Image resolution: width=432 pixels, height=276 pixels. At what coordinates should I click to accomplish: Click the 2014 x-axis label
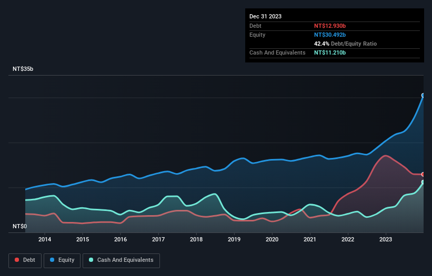click(45, 239)
